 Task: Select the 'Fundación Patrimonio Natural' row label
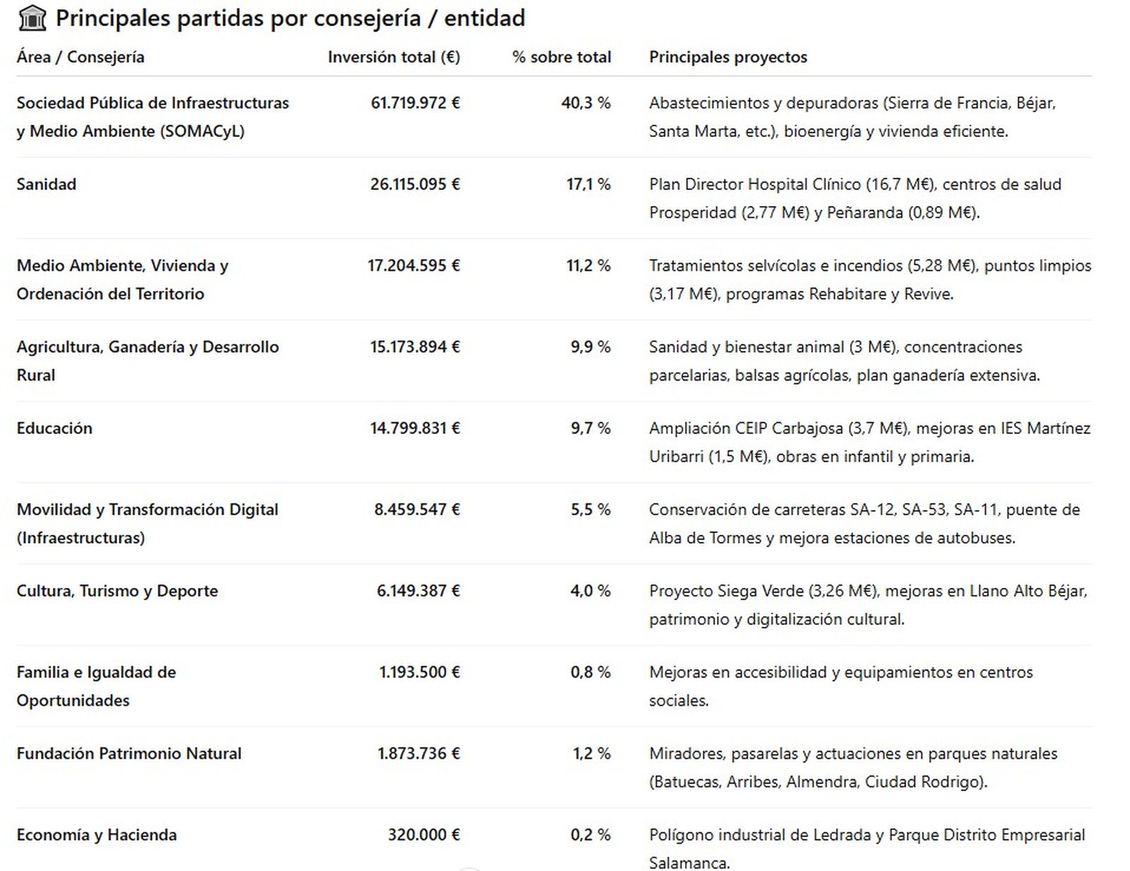click(129, 753)
